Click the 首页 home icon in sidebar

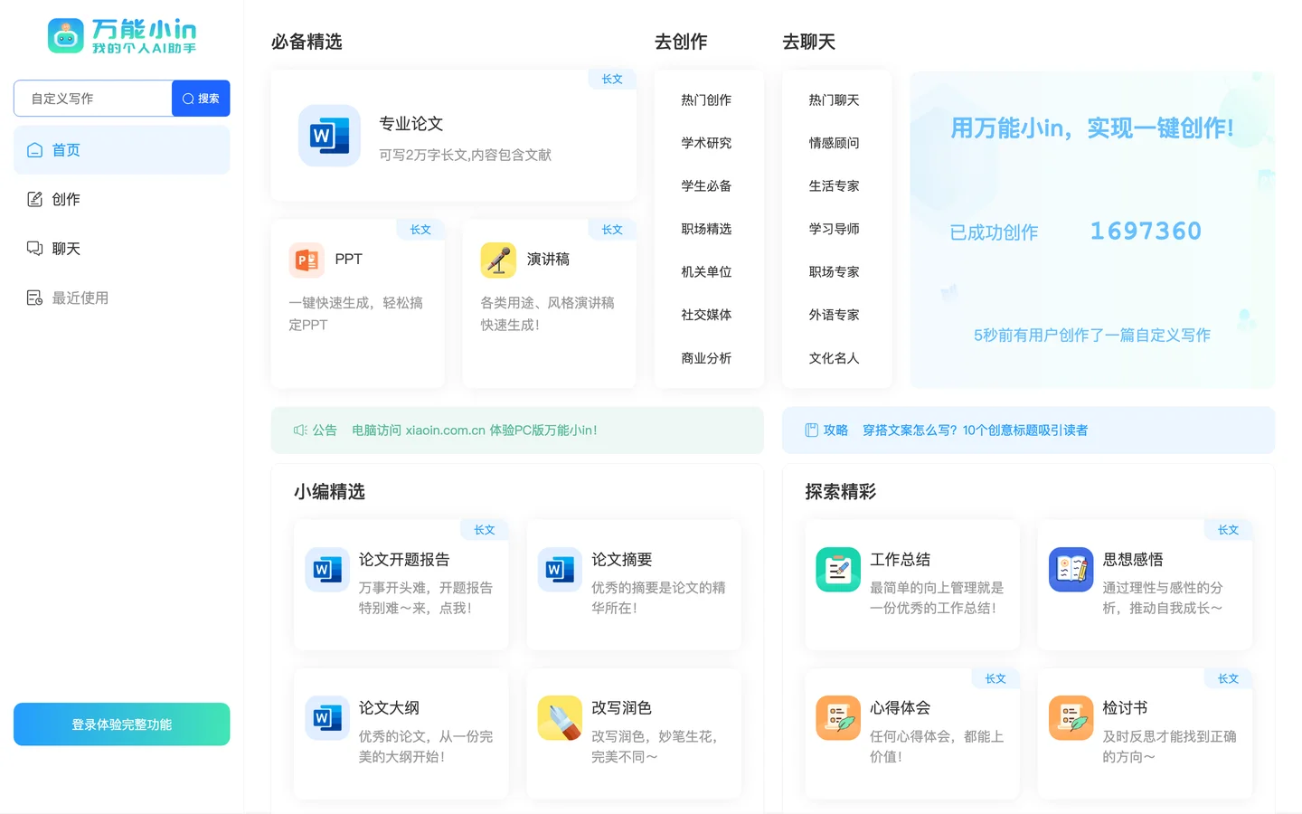pos(34,150)
